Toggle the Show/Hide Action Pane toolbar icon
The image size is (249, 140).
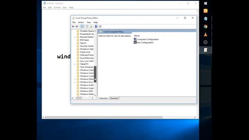click(100, 26)
